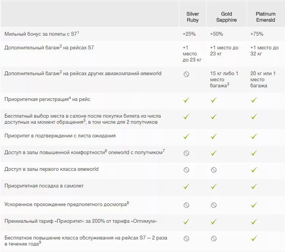Click Silver unavailable icon for comfort lounges row
Viewport: 285px width, 252px height.
click(x=186, y=153)
